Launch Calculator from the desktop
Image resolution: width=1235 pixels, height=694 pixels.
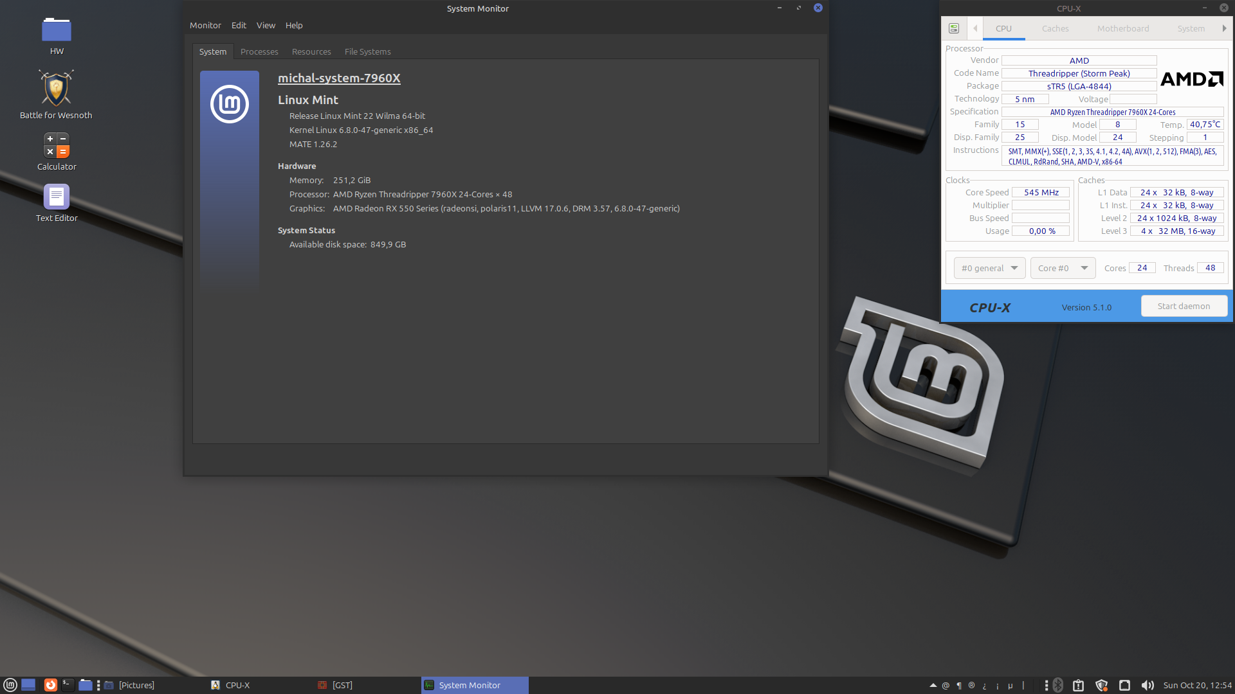point(57,145)
